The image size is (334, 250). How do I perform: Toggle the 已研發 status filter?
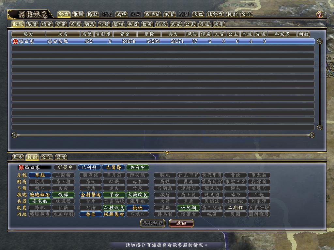(89, 167)
